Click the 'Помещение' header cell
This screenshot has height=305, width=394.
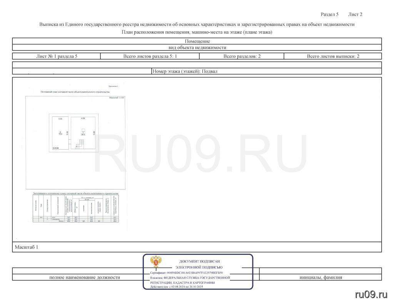tap(197, 41)
